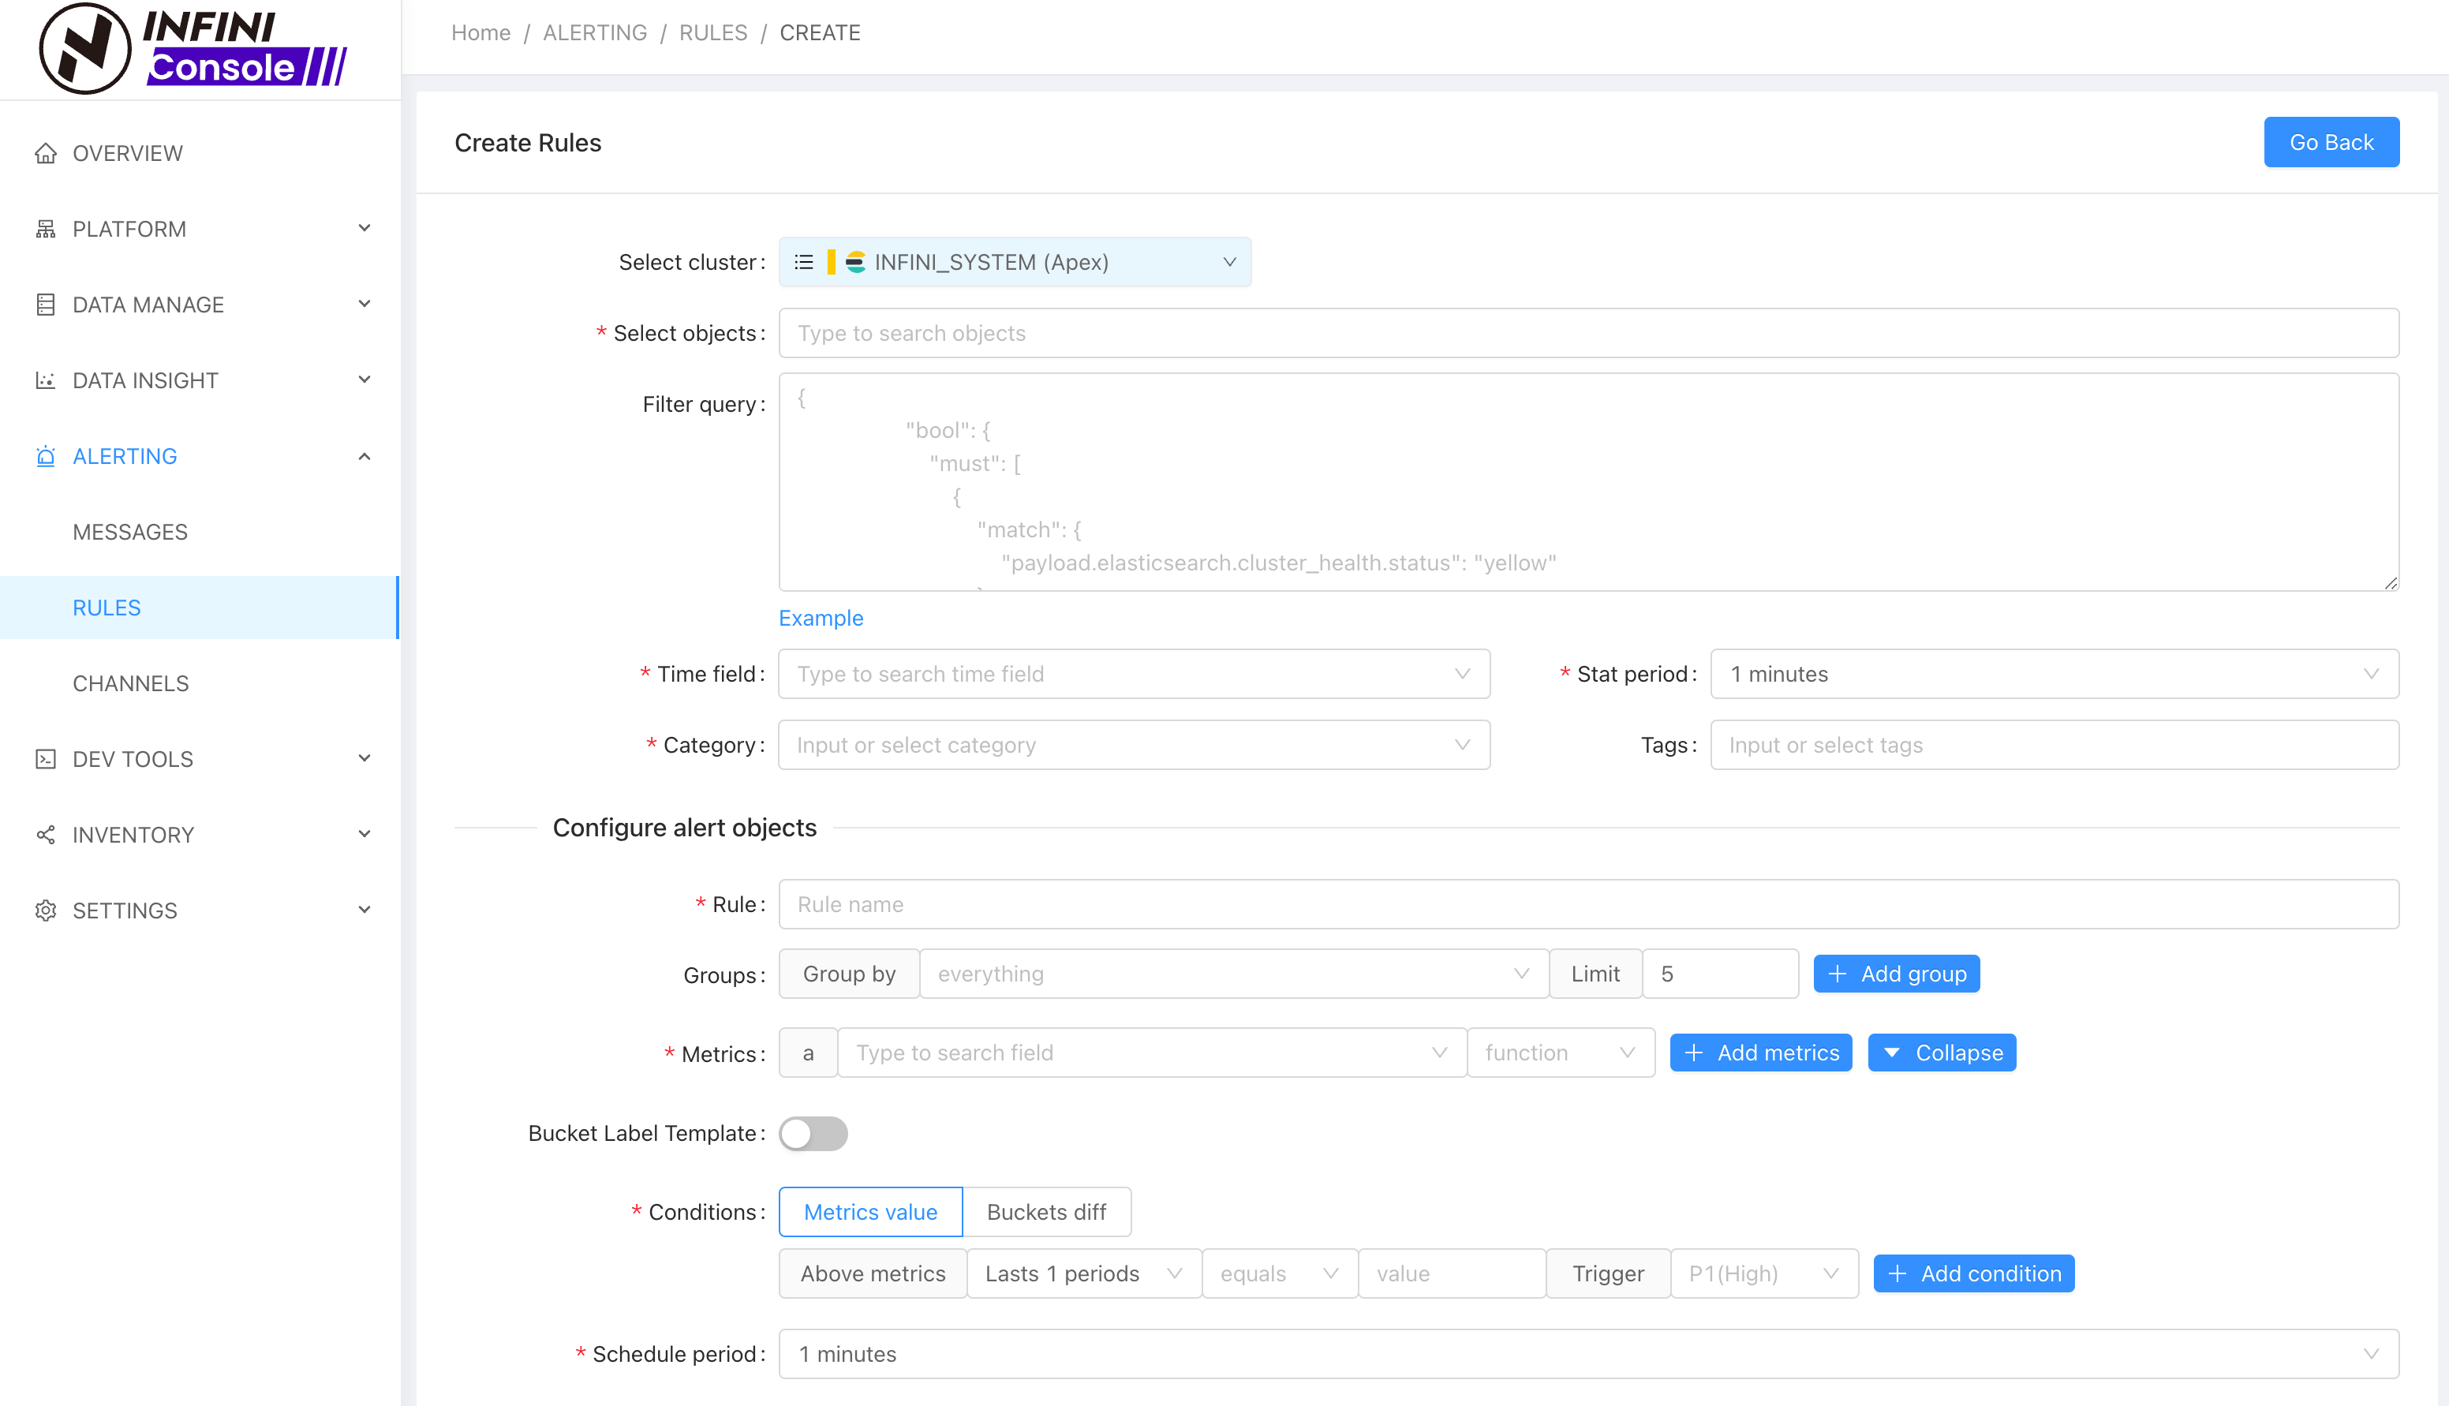
Task: Open the Messages submenu item
Action: tap(130, 532)
